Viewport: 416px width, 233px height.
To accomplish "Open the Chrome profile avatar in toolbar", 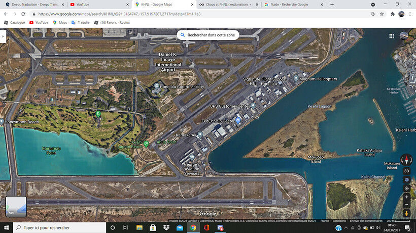I will [x=401, y=14].
